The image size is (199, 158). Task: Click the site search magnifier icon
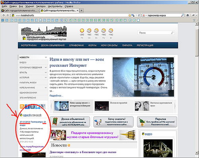click(172, 33)
